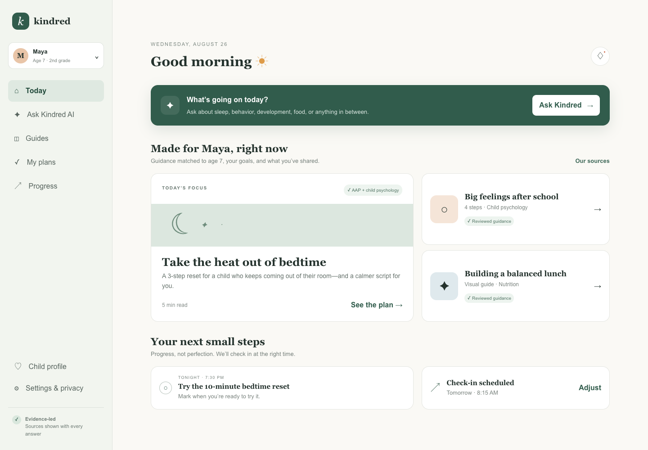Click See the plan link

(377, 305)
